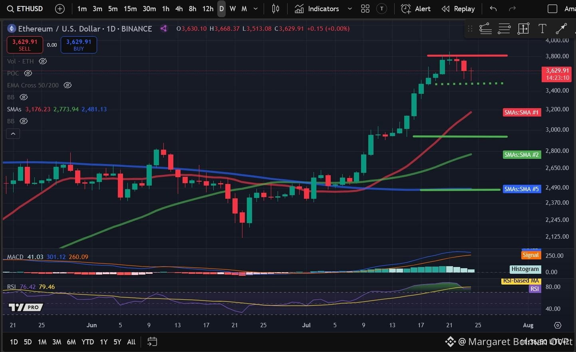Set the date range to 1D

coord(14,342)
